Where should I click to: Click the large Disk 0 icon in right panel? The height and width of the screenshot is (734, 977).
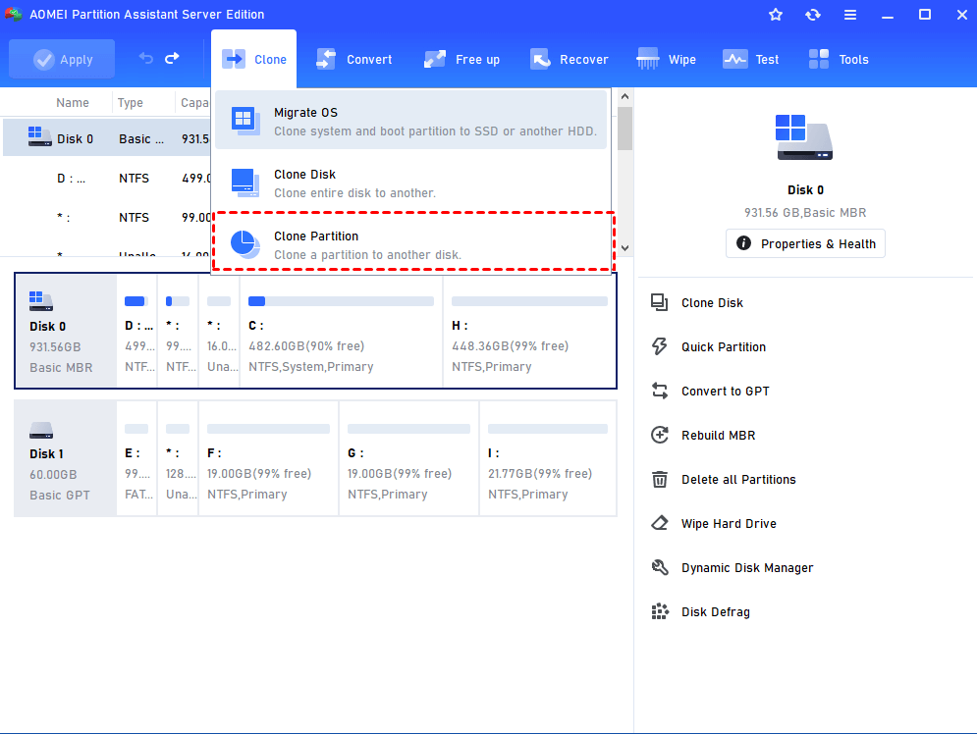tap(804, 137)
